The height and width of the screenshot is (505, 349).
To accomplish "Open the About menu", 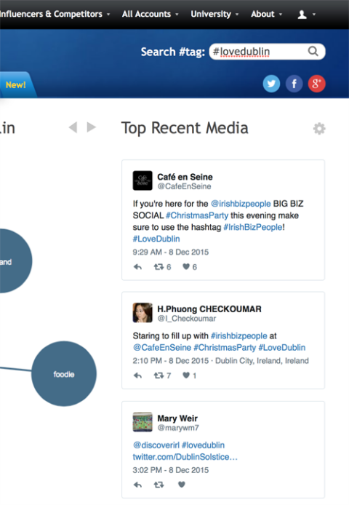I will pyautogui.click(x=266, y=14).
